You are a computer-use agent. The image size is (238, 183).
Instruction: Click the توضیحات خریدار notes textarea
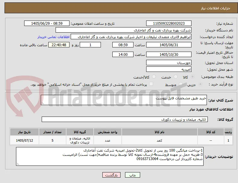point(110,156)
